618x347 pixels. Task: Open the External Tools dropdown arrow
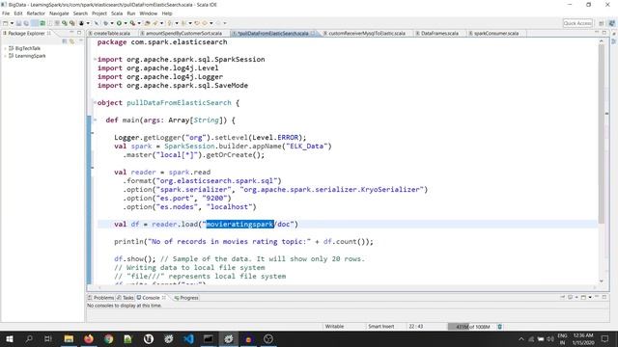[139, 23]
